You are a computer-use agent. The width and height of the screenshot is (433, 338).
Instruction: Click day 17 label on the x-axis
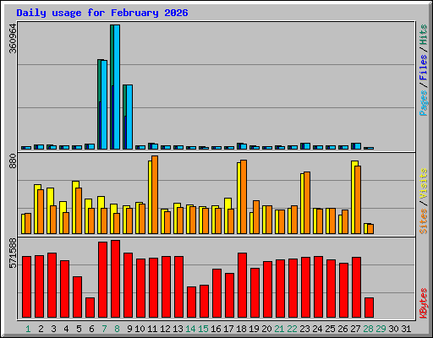click(x=228, y=329)
